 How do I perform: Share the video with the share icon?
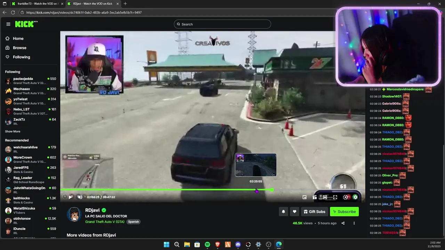pos(343,223)
